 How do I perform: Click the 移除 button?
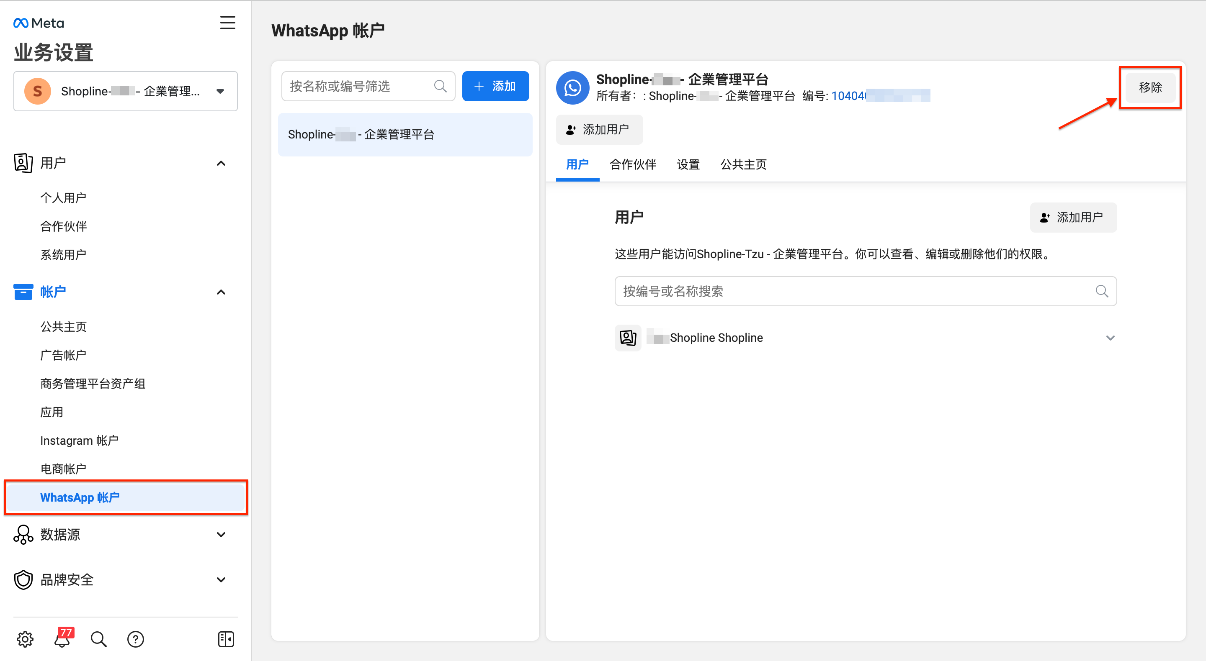1150,87
